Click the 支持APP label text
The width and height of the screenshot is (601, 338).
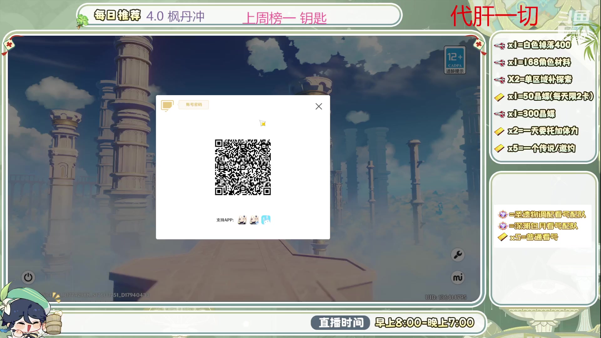click(225, 220)
